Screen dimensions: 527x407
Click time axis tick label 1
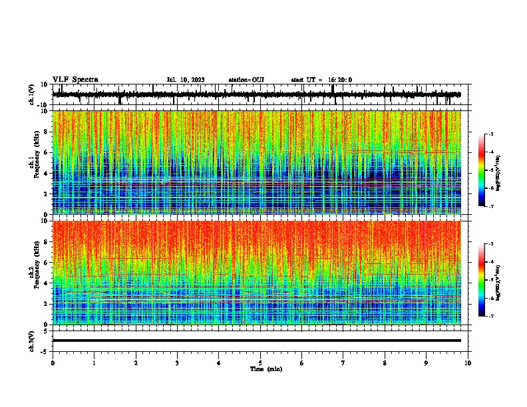[94, 363]
